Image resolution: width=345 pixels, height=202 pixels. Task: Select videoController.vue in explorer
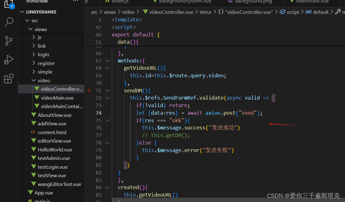(51, 89)
